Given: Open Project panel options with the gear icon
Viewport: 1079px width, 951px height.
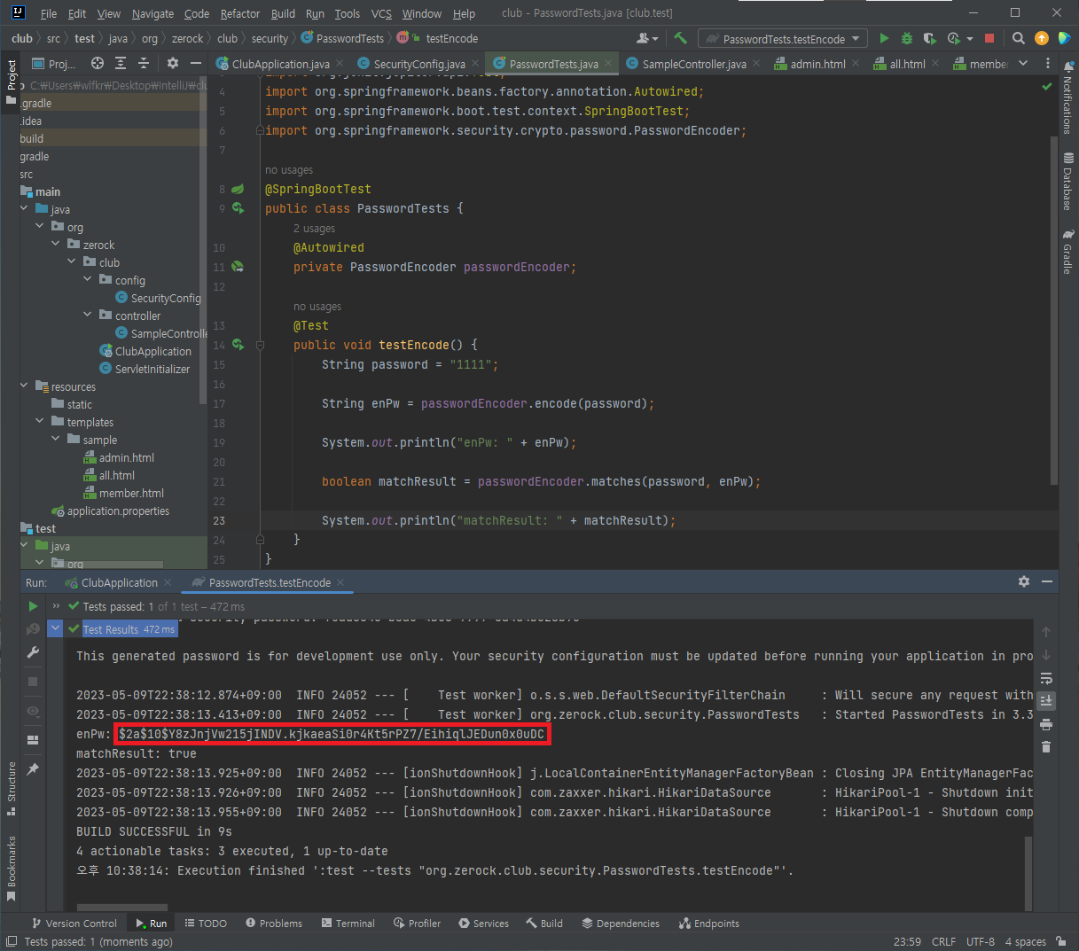Looking at the screenshot, I should (173, 63).
